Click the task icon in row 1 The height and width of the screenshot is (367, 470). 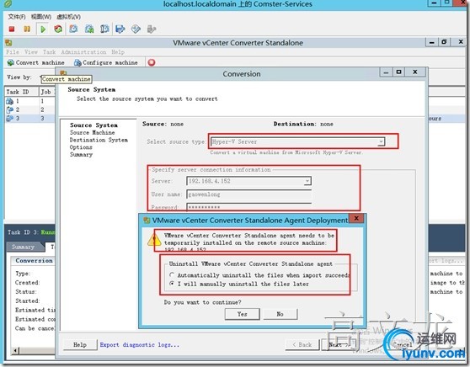click(9, 101)
